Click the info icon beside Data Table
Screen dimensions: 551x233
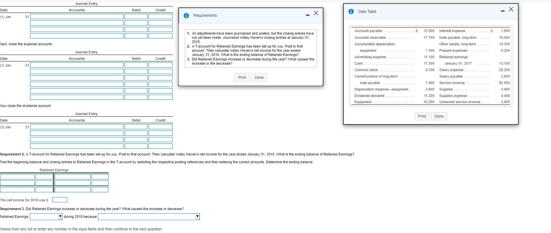(351, 11)
